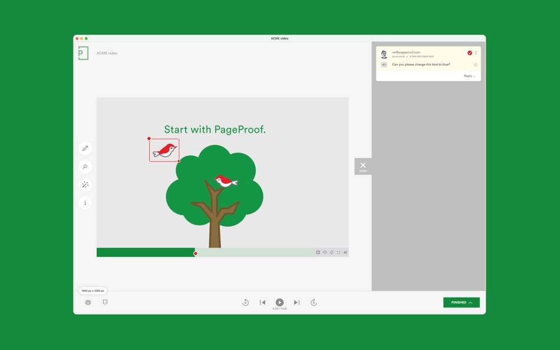
Task: Click the download proof icon
Action: click(x=105, y=302)
